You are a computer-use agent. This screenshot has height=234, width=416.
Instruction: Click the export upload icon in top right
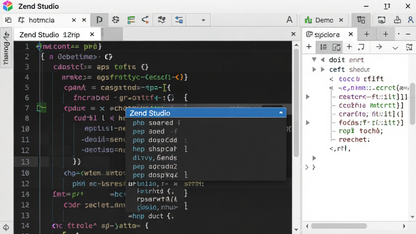coord(397,20)
